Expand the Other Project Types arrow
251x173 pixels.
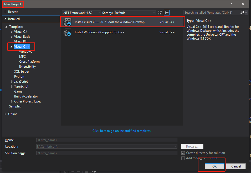point(12,101)
